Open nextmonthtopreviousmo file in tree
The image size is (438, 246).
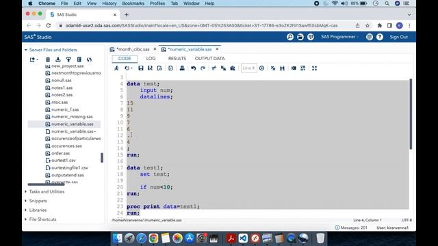[76, 73]
